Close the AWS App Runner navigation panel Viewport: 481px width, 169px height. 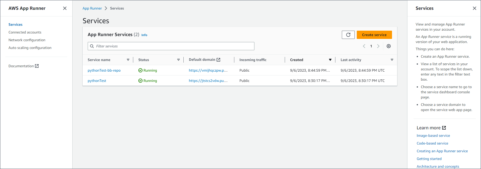(x=65, y=8)
